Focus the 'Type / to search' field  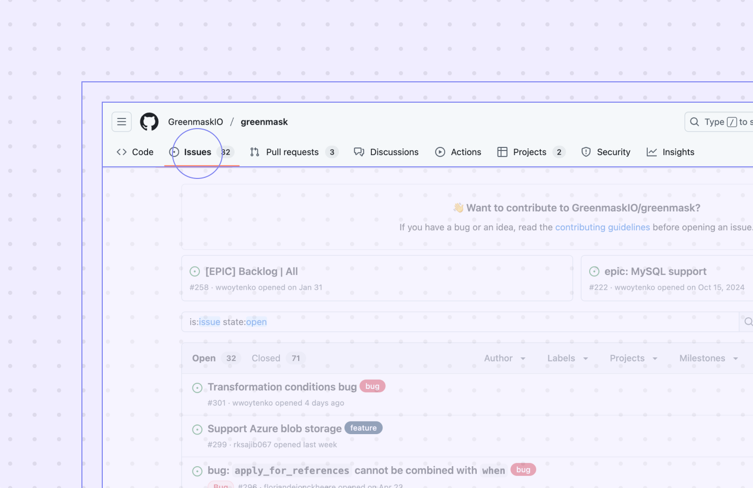pyautogui.click(x=719, y=122)
